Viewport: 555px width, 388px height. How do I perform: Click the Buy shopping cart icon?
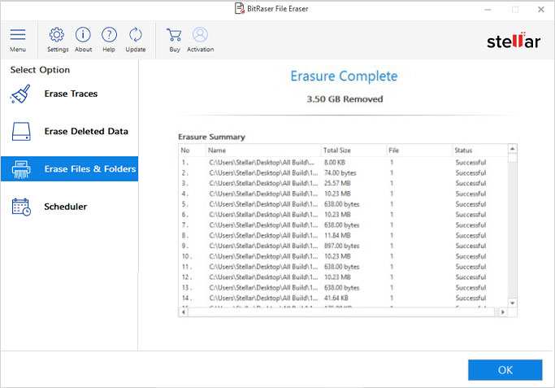tap(174, 35)
